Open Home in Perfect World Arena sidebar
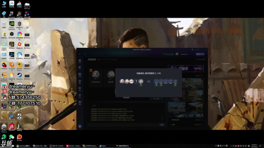 point(80,61)
